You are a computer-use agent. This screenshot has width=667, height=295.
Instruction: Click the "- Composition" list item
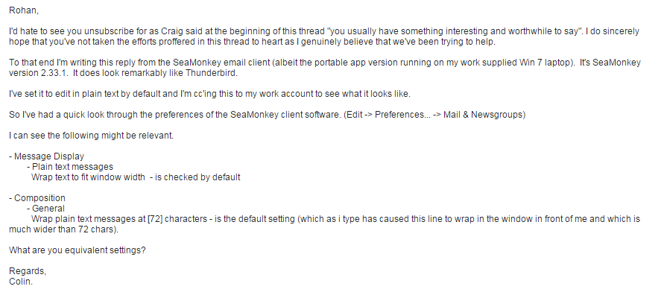point(37,198)
